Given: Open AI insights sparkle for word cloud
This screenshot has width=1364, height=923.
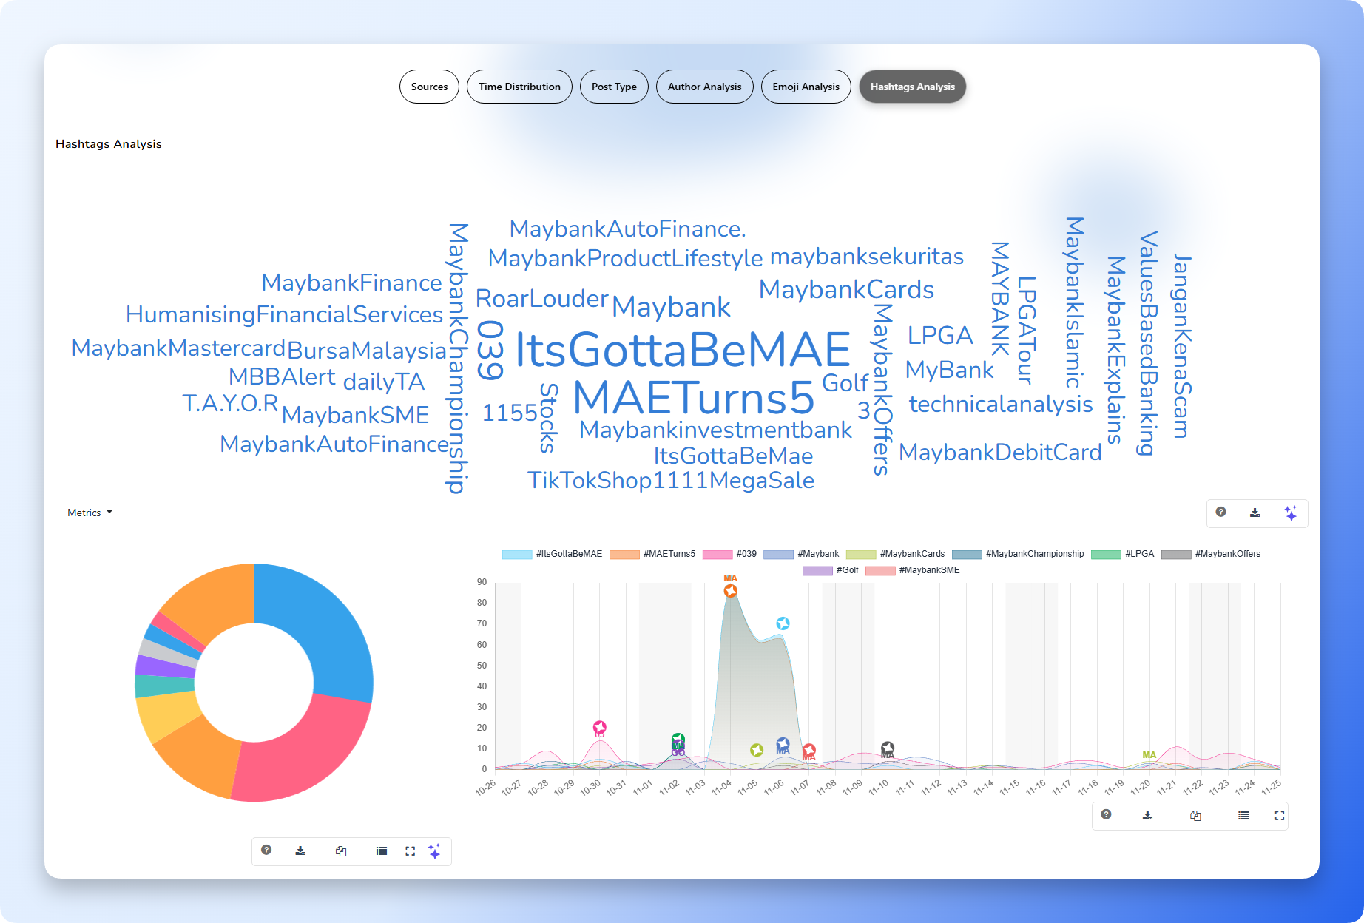Looking at the screenshot, I should tap(1291, 513).
